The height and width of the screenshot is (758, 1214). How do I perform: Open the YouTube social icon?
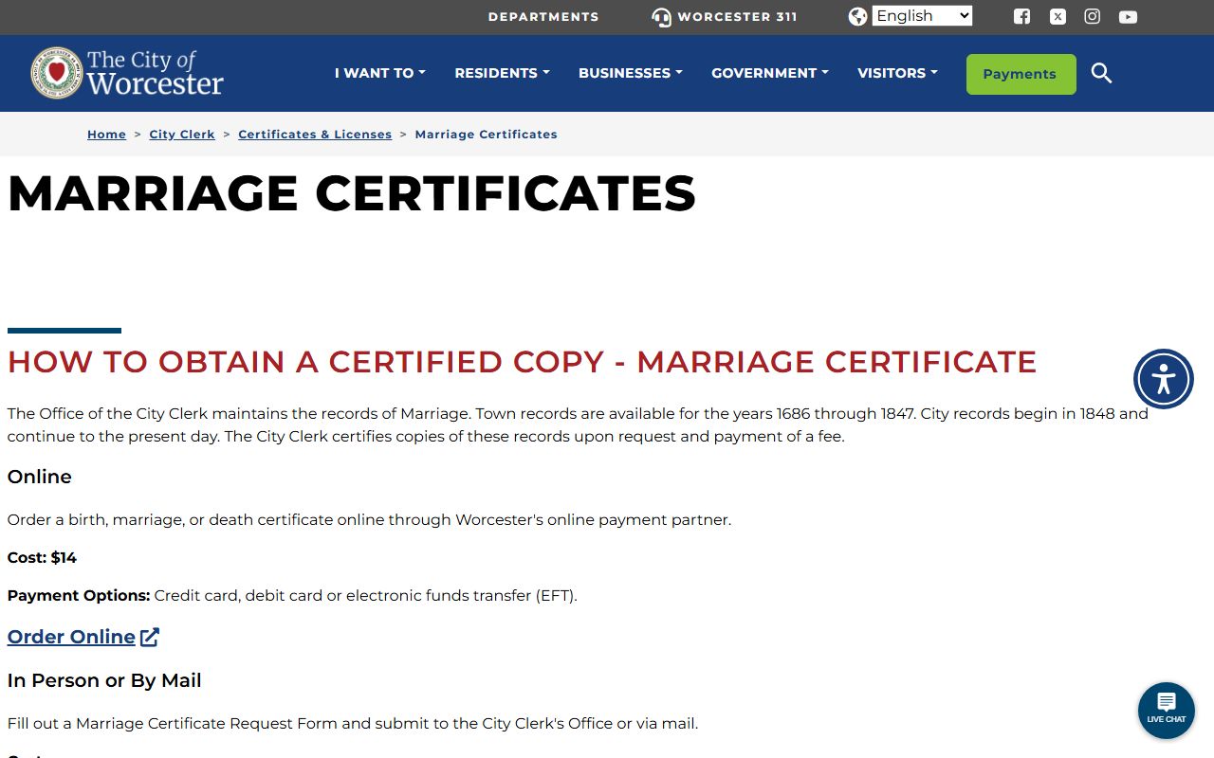coord(1128,16)
